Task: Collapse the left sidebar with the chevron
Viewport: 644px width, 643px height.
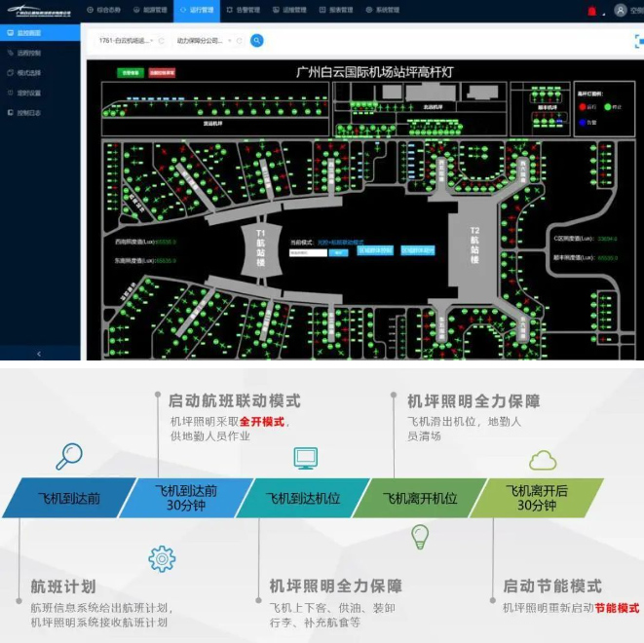Action: (39, 353)
